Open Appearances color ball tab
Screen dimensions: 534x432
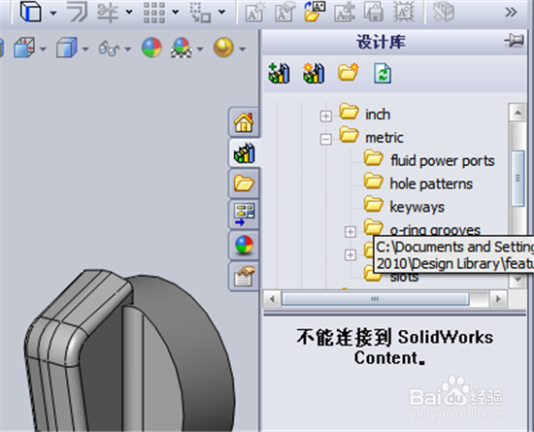244,245
